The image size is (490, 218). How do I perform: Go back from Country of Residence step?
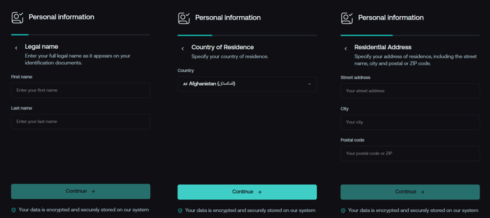click(x=182, y=48)
